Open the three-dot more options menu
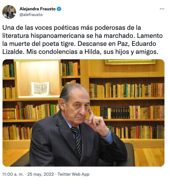The height and width of the screenshot is (180, 169). point(162,9)
